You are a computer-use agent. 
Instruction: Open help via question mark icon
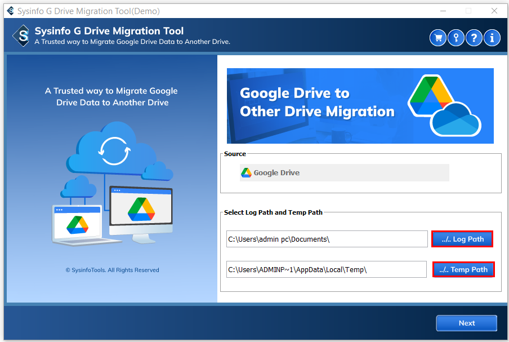click(474, 38)
